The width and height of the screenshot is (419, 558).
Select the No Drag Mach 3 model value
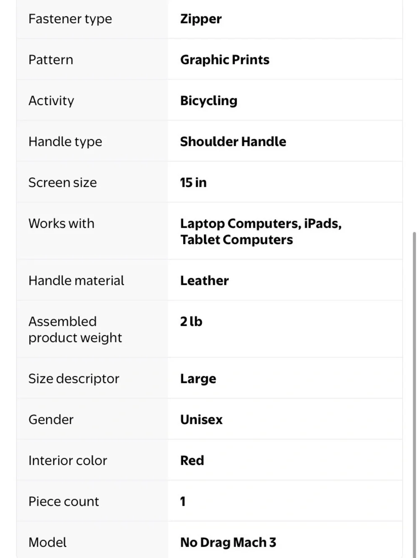[x=228, y=543]
